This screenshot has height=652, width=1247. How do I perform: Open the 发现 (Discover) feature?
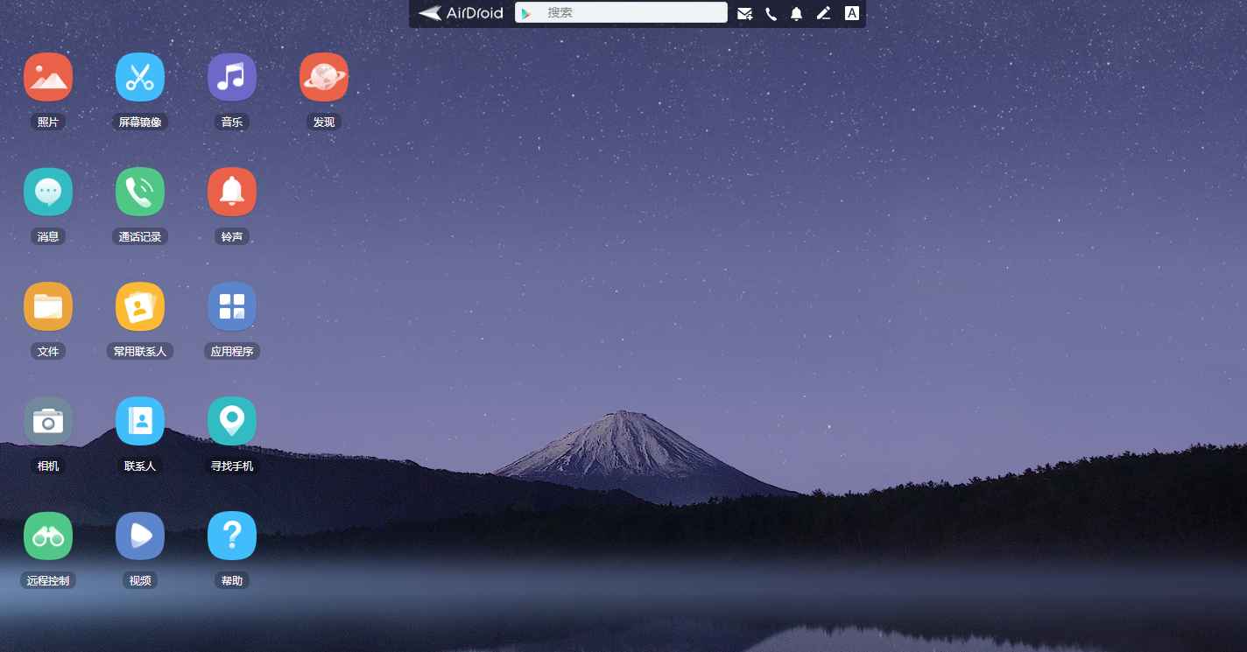324,76
